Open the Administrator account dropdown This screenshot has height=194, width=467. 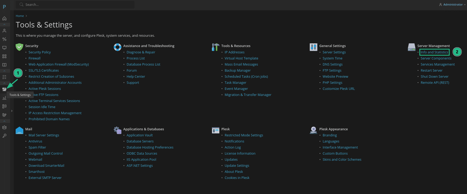point(452,4)
